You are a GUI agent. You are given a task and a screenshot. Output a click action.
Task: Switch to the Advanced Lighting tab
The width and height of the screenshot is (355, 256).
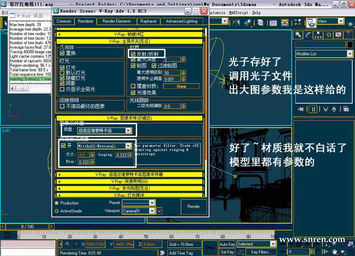click(181, 21)
